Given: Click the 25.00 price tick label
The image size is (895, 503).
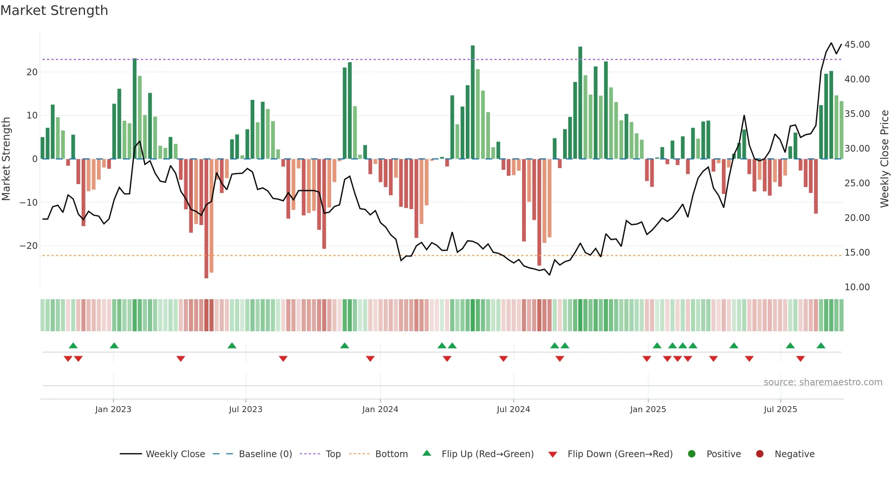Looking at the screenshot, I should click(x=857, y=183).
